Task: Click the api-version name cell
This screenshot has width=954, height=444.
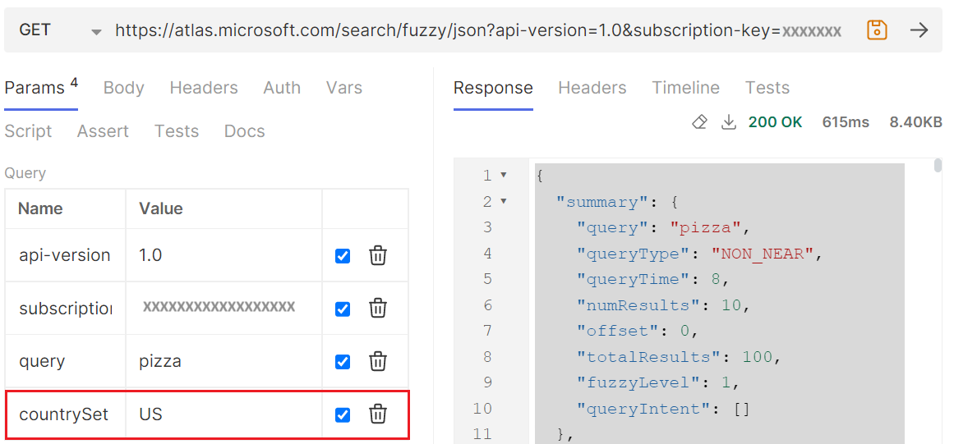Action: [65, 256]
